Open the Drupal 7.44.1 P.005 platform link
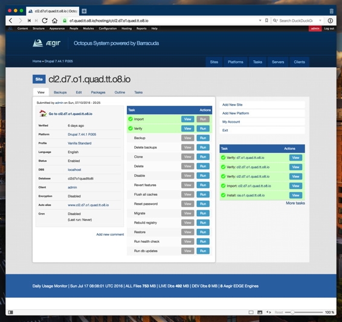This screenshot has width=342, height=322. point(82,134)
